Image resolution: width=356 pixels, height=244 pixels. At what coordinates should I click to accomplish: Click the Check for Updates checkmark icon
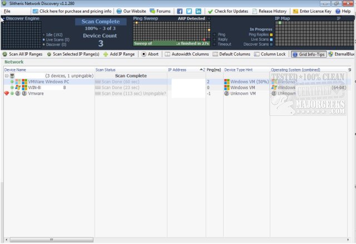(210, 11)
